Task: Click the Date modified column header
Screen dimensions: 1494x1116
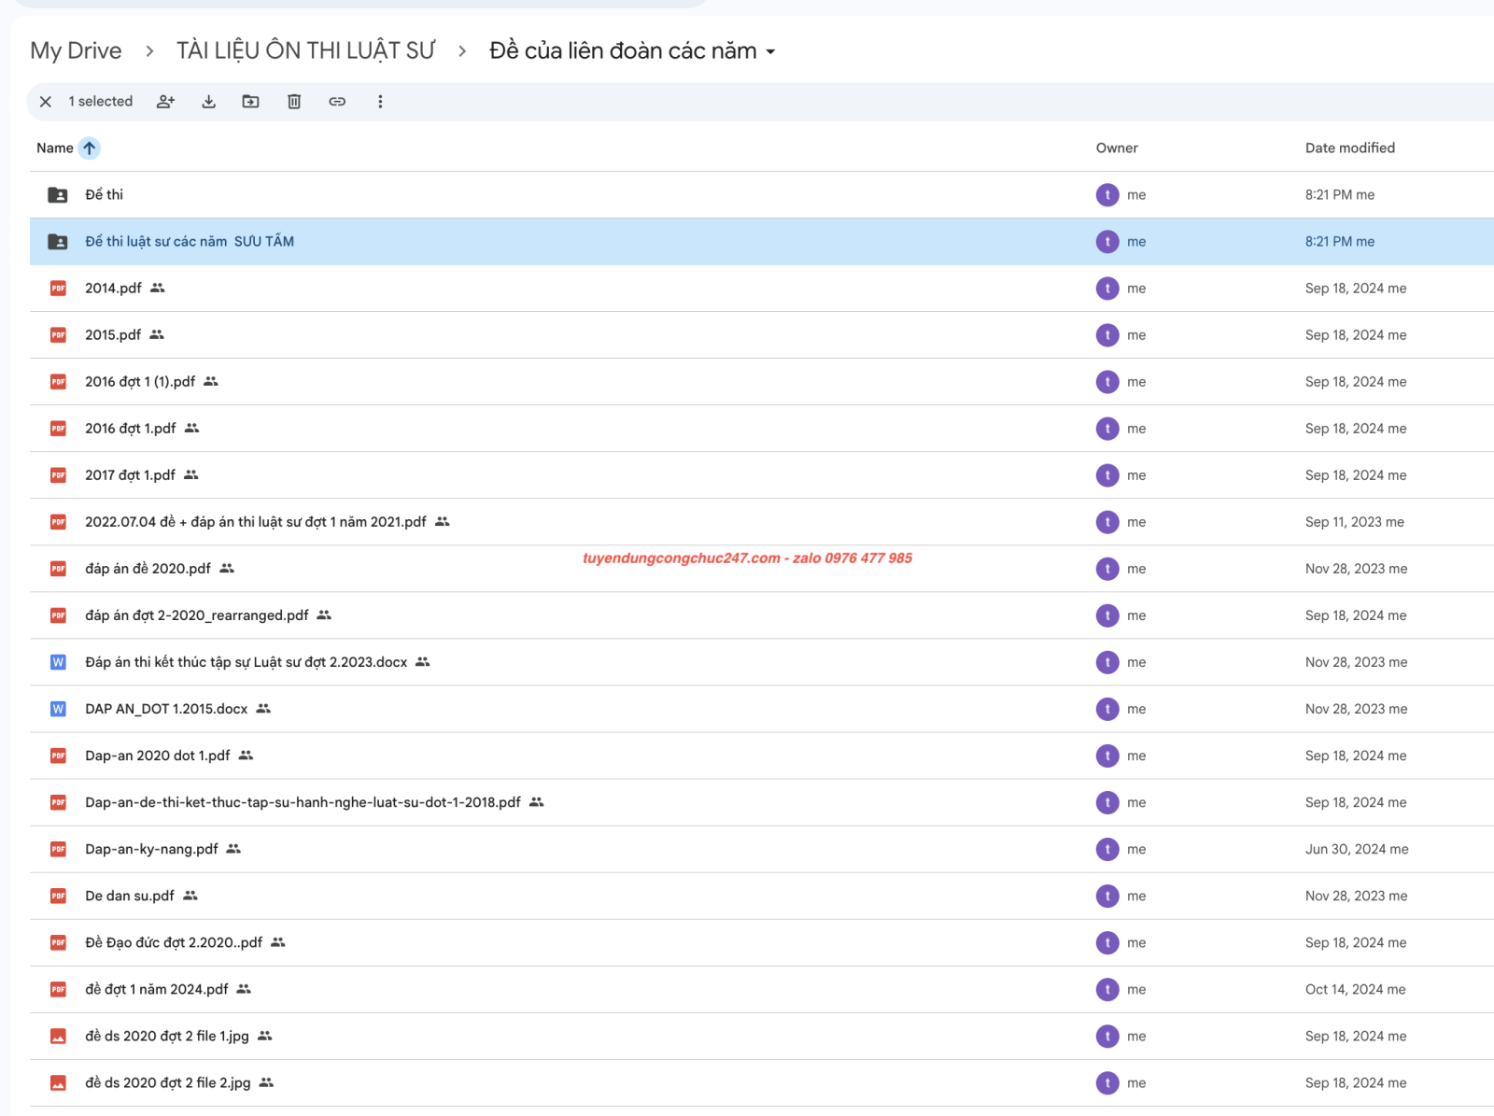Action: (1349, 148)
